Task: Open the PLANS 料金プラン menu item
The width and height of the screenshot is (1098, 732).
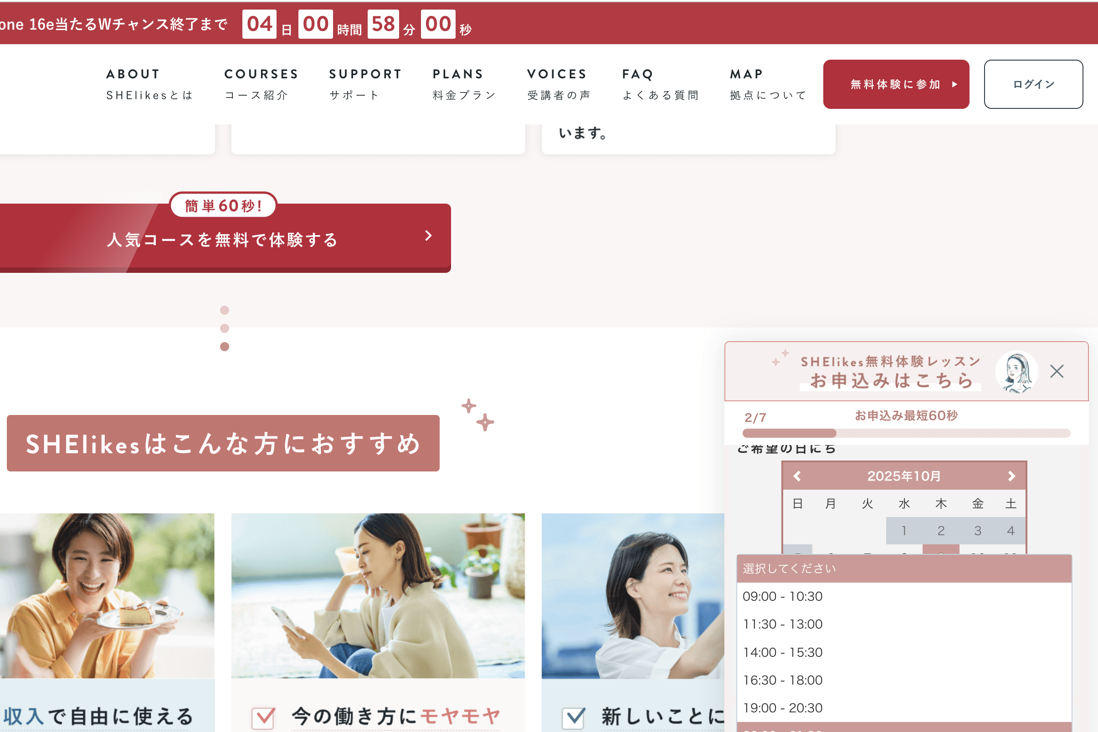Action: click(463, 84)
